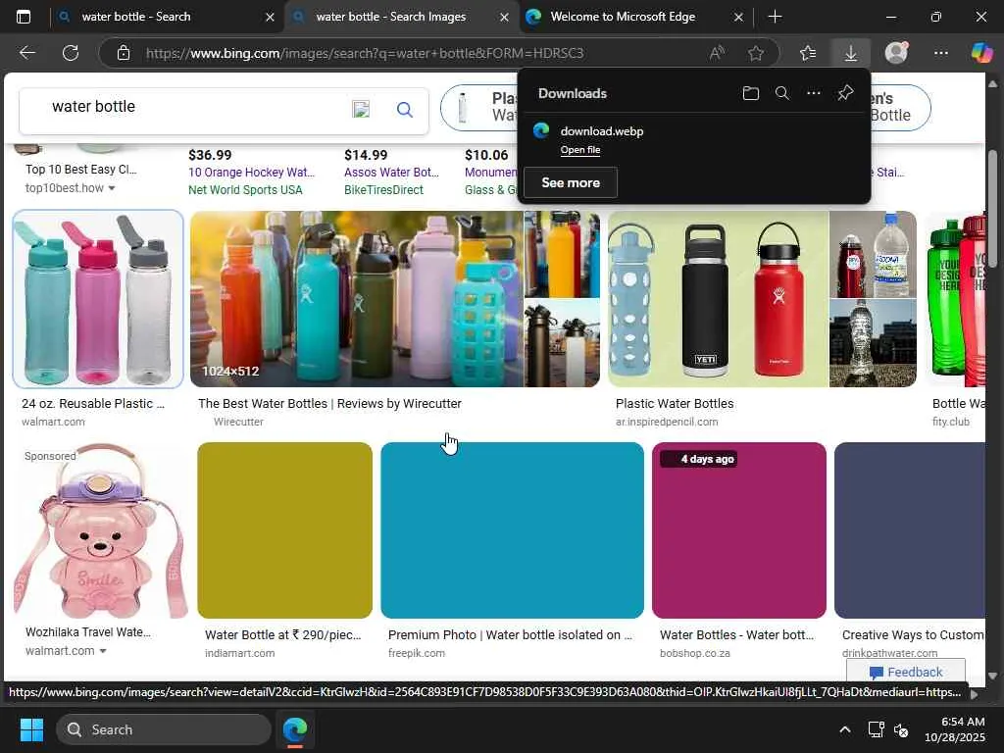Open muted volume tray icon

pyautogui.click(x=901, y=729)
